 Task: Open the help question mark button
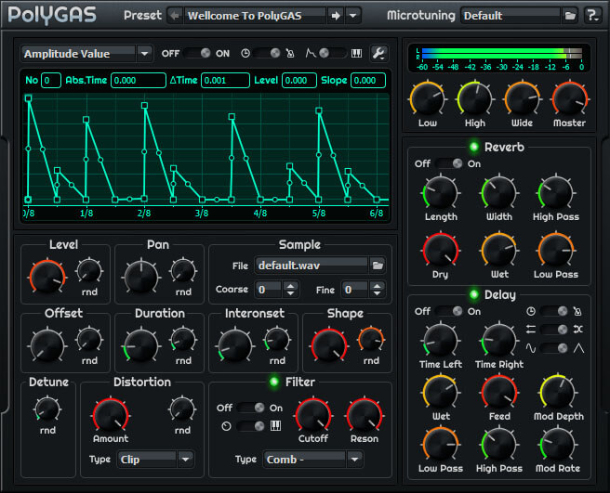tap(592, 16)
